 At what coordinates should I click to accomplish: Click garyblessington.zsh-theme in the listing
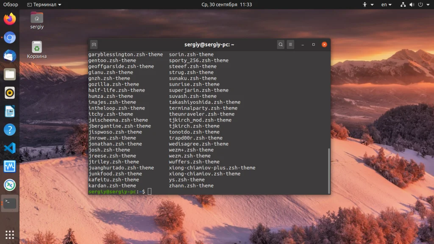pos(125,55)
